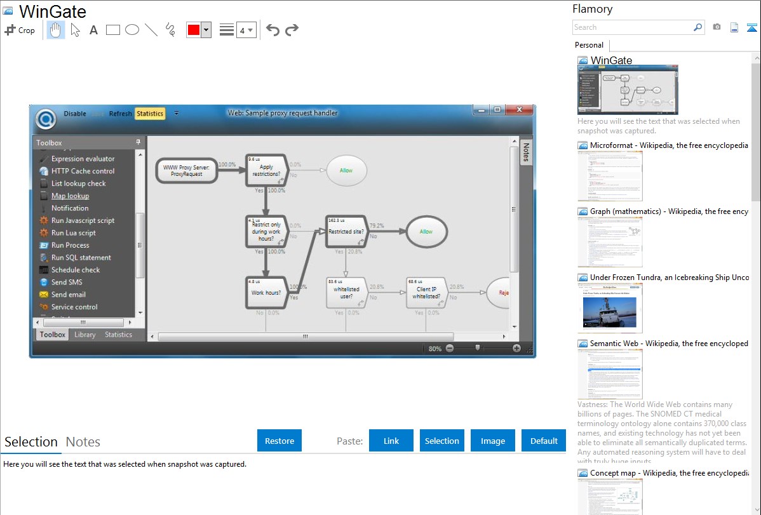Click the search magnifier icon
The image size is (761, 515).
point(698,27)
